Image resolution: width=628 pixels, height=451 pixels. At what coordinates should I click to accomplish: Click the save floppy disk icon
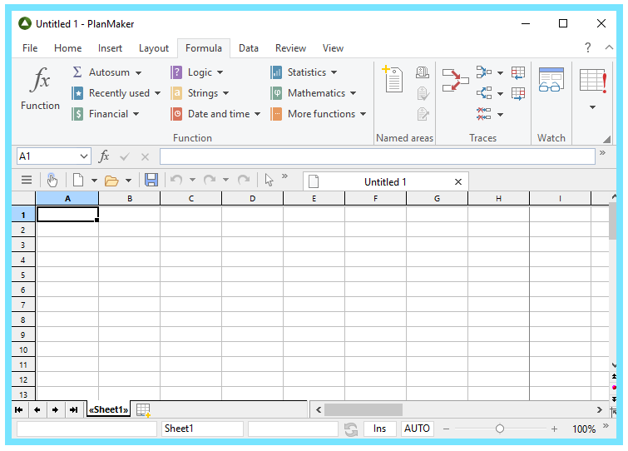tap(151, 181)
